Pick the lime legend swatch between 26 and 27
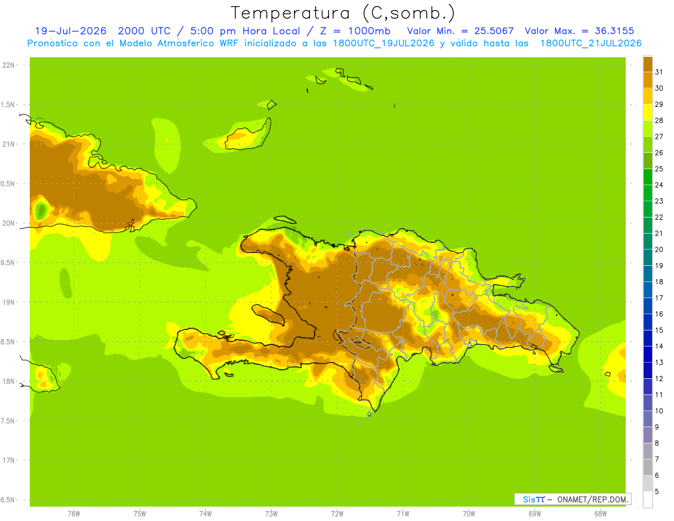This screenshot has width=674, height=521. point(648,144)
